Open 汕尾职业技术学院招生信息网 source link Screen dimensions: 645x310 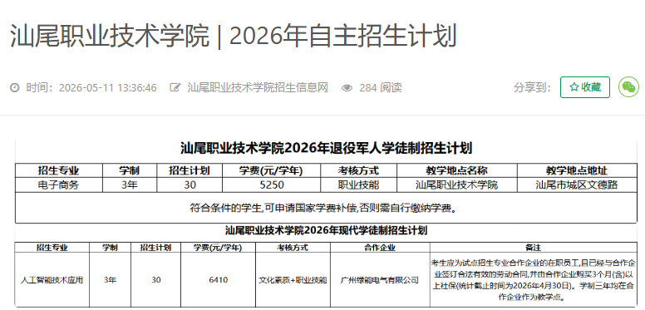pyautogui.click(x=258, y=87)
